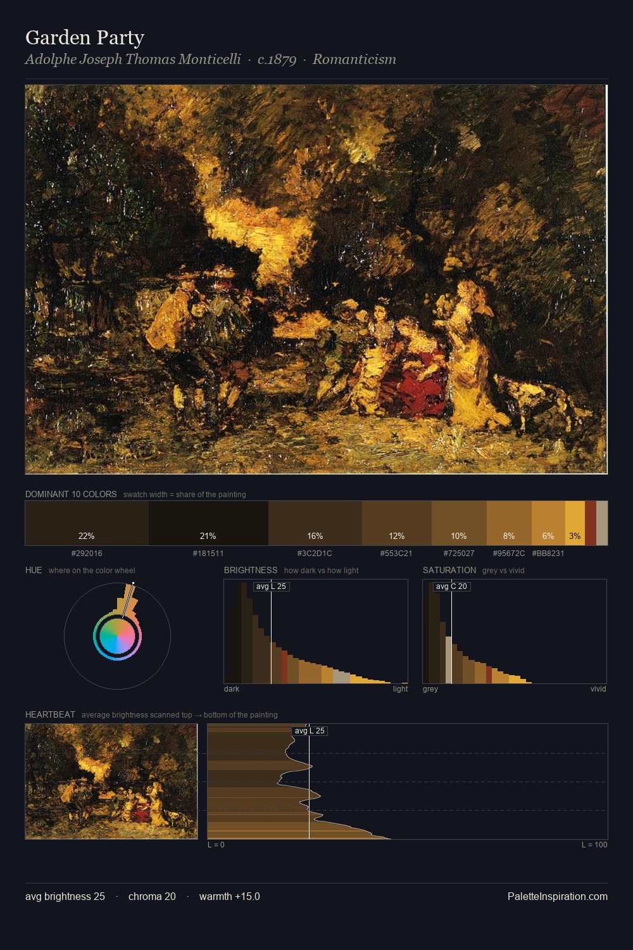Choose the 12% brown swatch
The image size is (633, 950).
(x=397, y=523)
